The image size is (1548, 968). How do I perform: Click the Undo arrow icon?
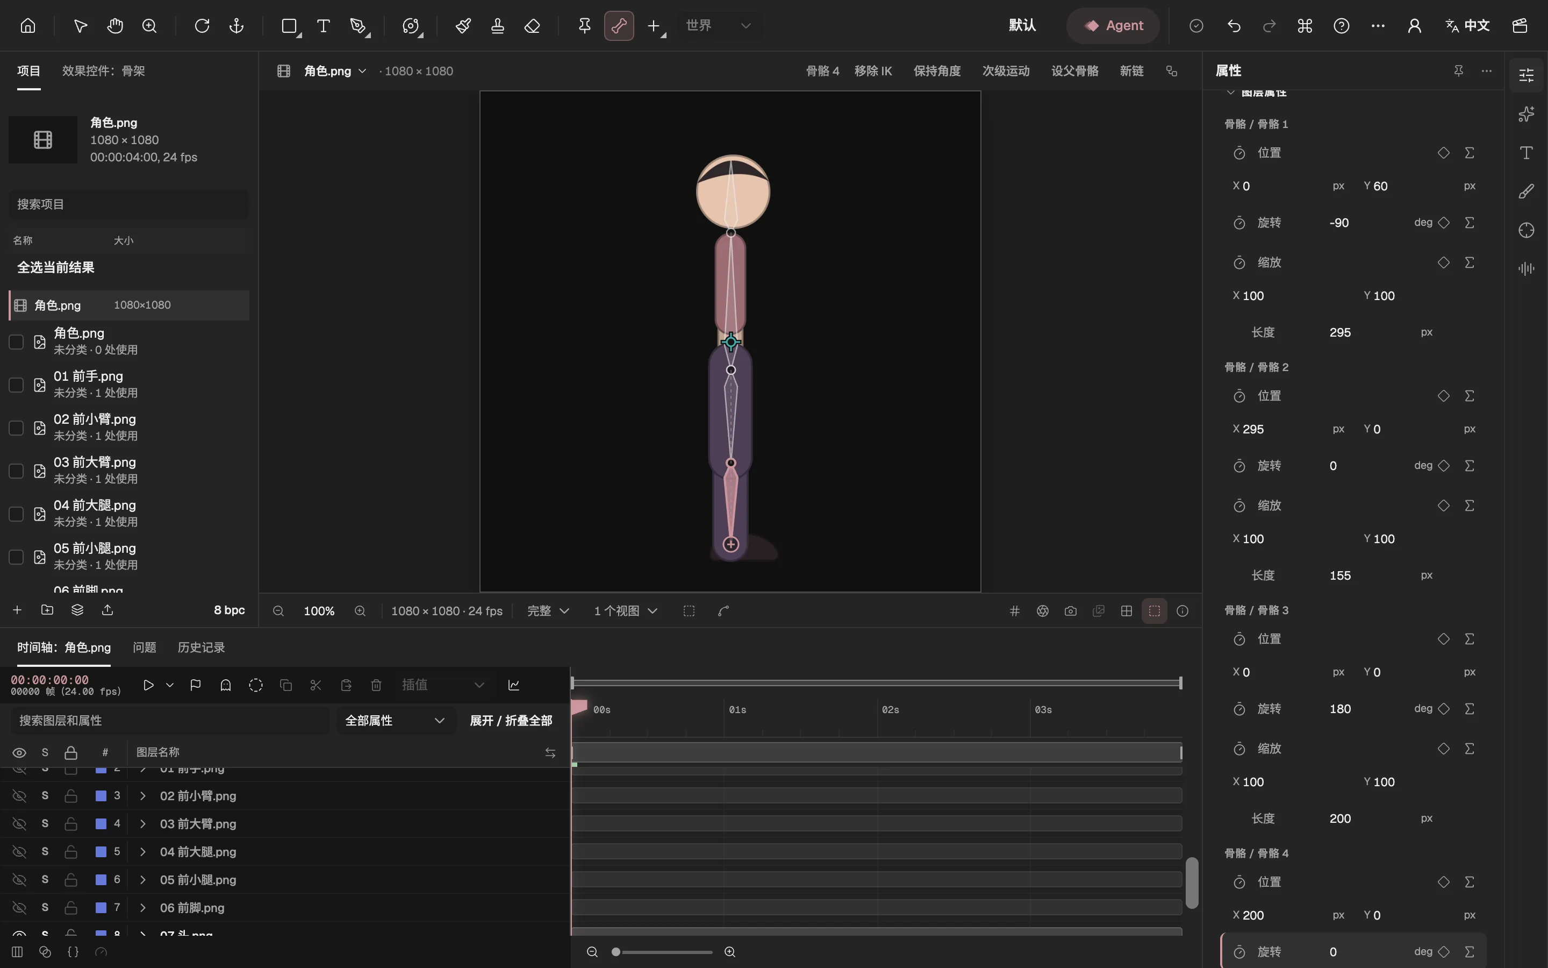(x=1235, y=26)
